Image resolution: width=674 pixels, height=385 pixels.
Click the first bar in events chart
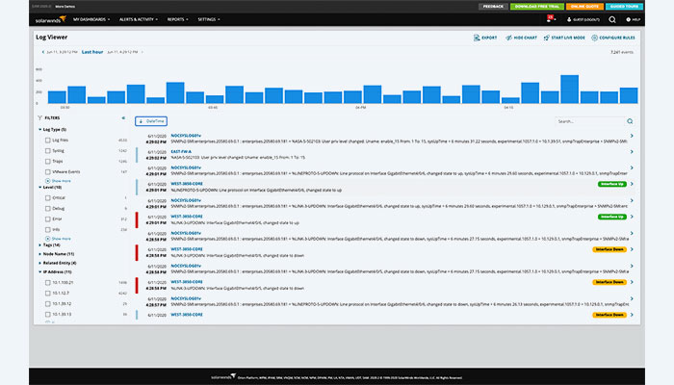coord(57,97)
